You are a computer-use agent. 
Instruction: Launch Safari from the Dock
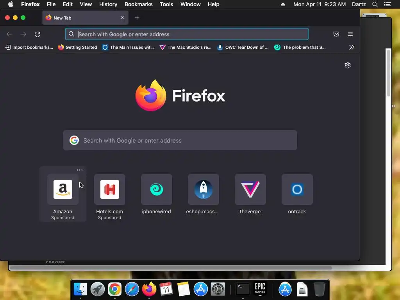point(132,289)
